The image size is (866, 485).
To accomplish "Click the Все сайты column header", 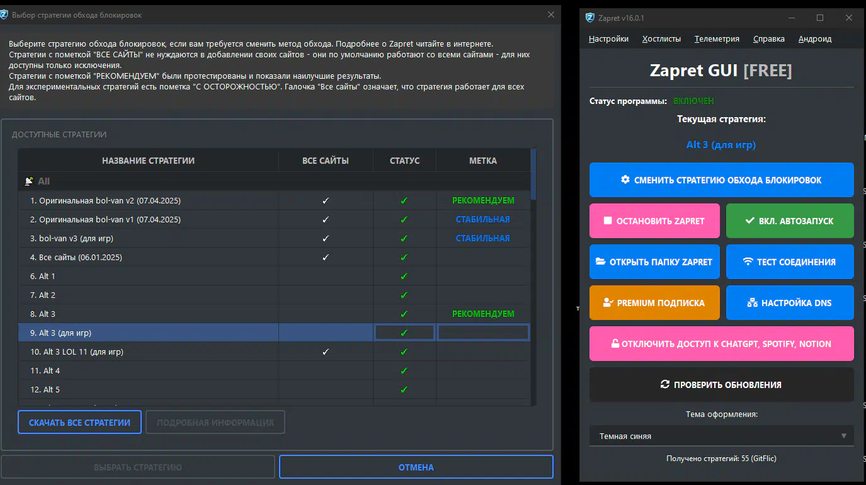I will (326, 161).
